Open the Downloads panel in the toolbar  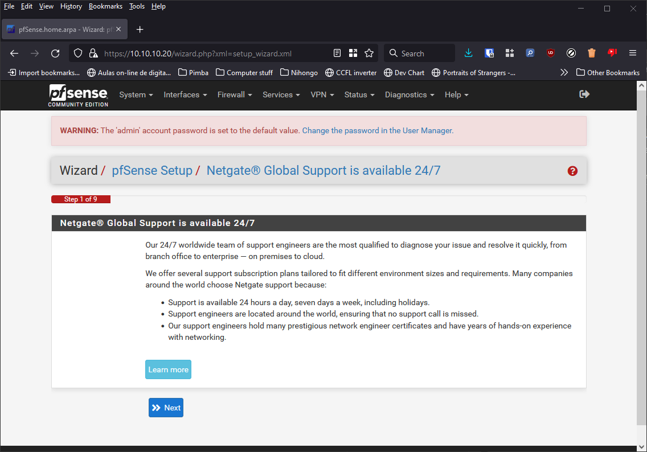point(468,52)
